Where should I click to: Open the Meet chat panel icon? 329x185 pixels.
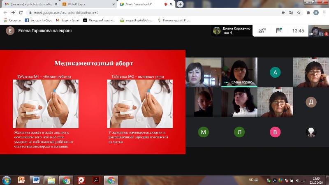tap(279, 30)
